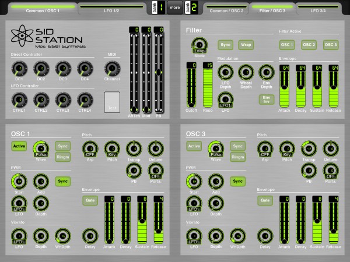350x262 pixels.
Task: Click the Filter Reso slider
Action: point(208,85)
